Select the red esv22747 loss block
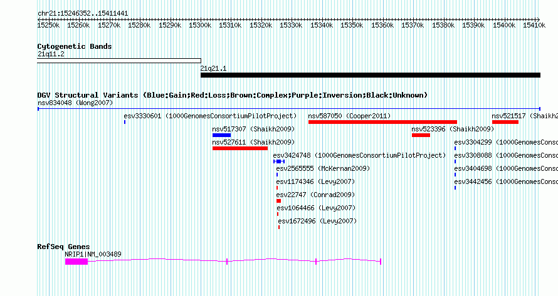Image resolution: width=558 pixels, height=296 pixels. pos(278,201)
